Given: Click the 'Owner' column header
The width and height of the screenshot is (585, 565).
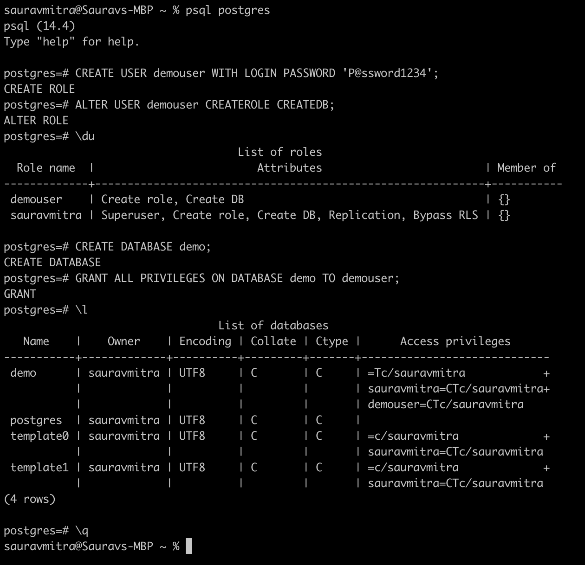Looking at the screenshot, I should tap(123, 341).
